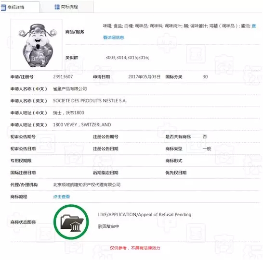Switch to the 商标流程 tab

click(x=66, y=7)
